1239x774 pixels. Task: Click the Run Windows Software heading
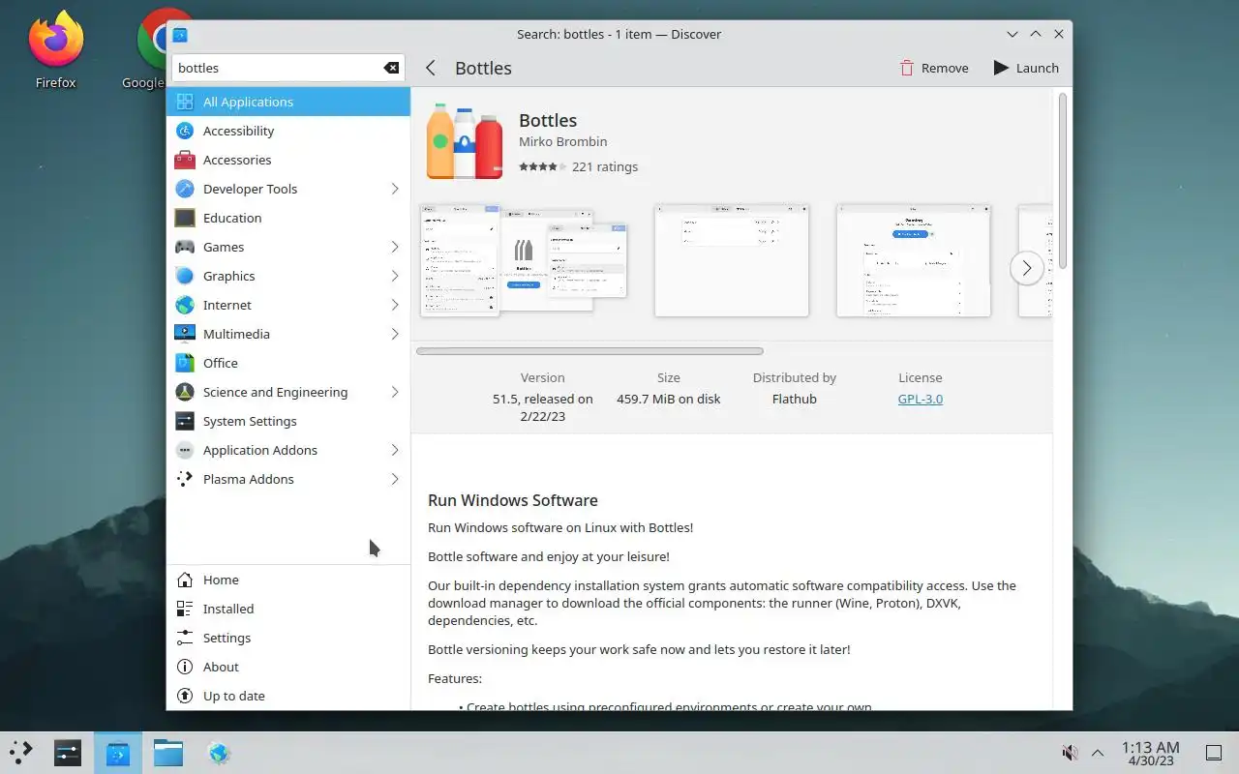[513, 500]
